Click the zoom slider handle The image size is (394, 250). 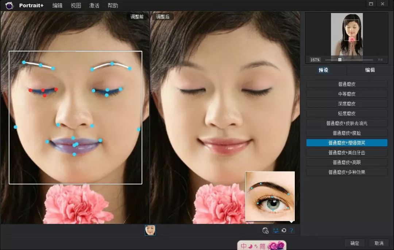pyautogui.click(x=340, y=59)
